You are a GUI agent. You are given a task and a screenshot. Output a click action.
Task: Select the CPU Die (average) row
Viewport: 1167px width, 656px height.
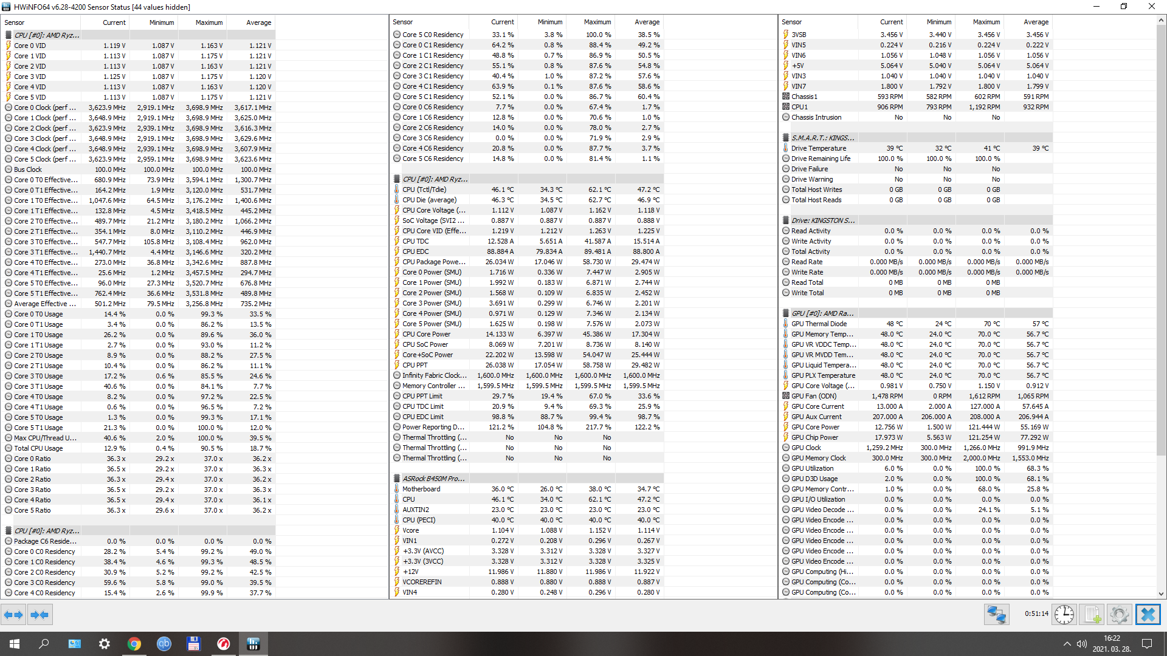[x=528, y=200]
